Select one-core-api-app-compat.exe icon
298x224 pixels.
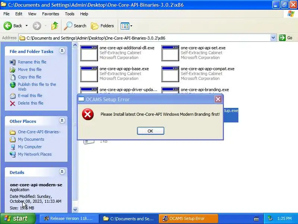170,74
